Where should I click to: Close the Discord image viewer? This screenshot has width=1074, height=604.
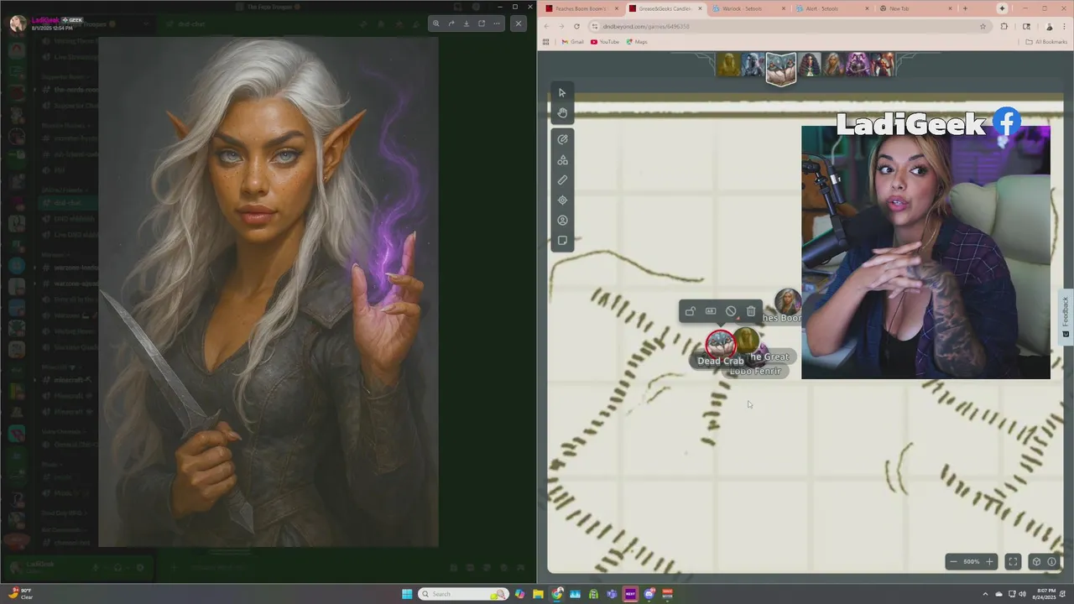click(x=518, y=23)
